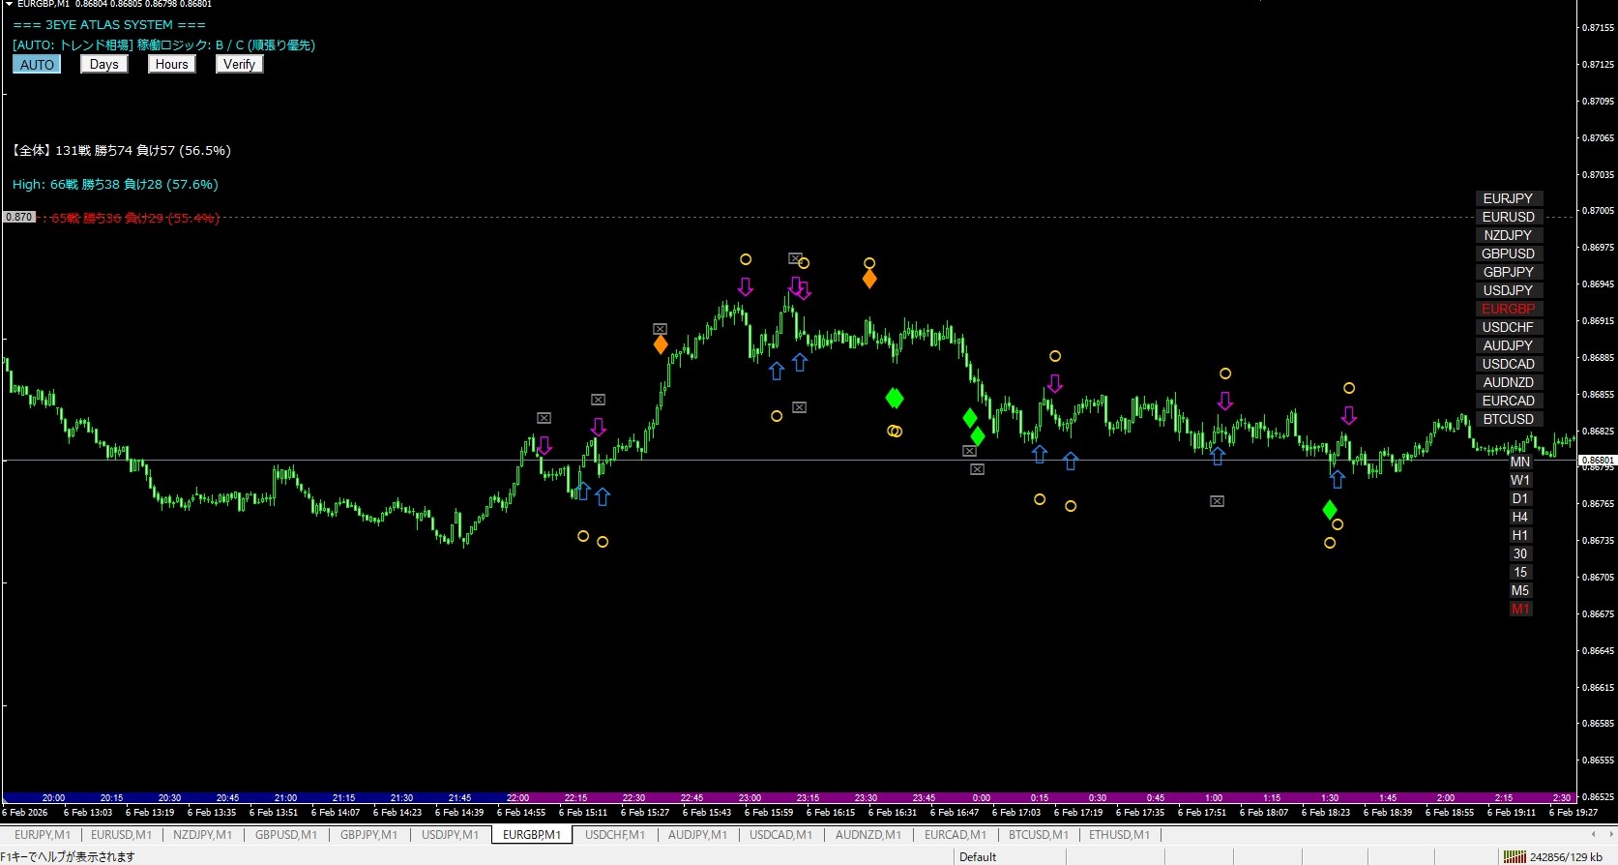This screenshot has width=1618, height=865.
Task: Click the Default profile in status bar
Action: [x=978, y=856]
